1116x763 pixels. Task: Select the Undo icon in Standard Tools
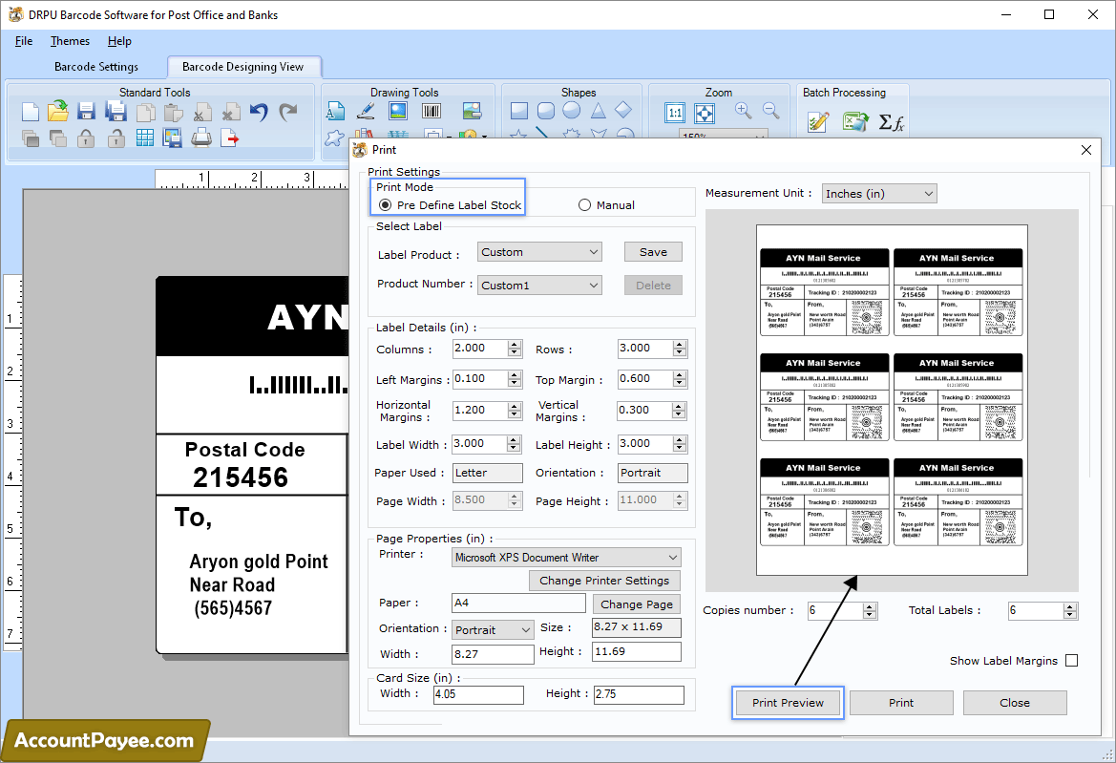coord(258,112)
